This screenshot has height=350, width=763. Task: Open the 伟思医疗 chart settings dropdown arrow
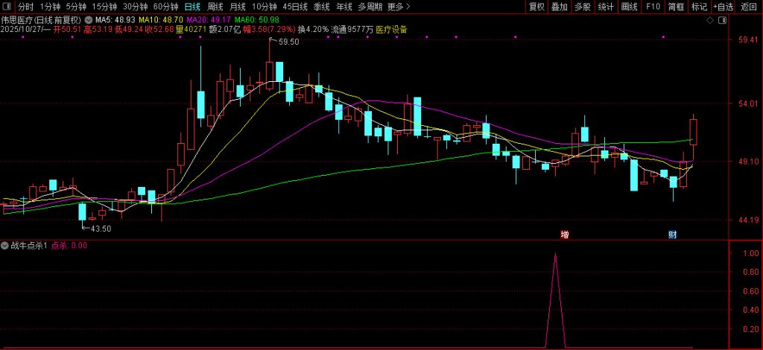pyautogui.click(x=88, y=20)
